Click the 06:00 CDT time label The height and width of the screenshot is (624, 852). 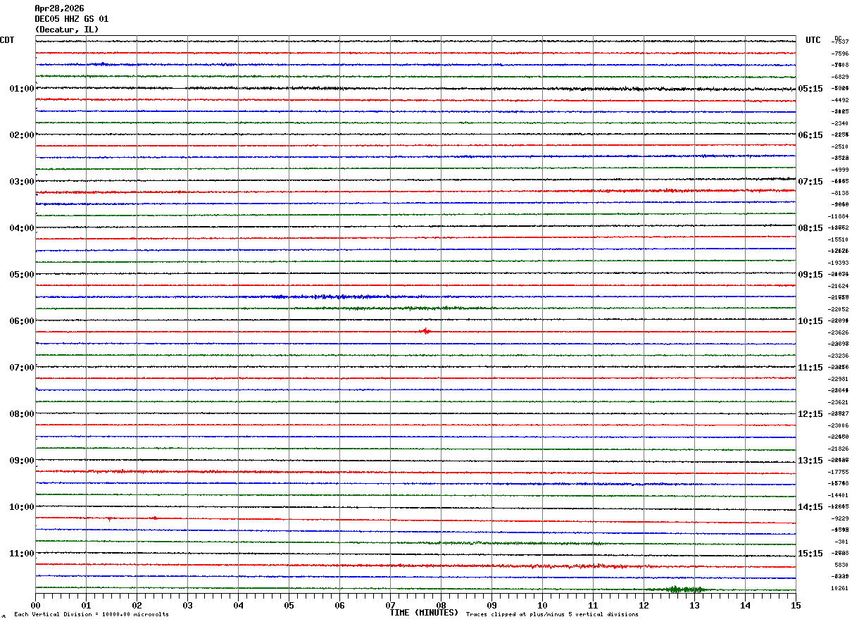click(x=22, y=321)
